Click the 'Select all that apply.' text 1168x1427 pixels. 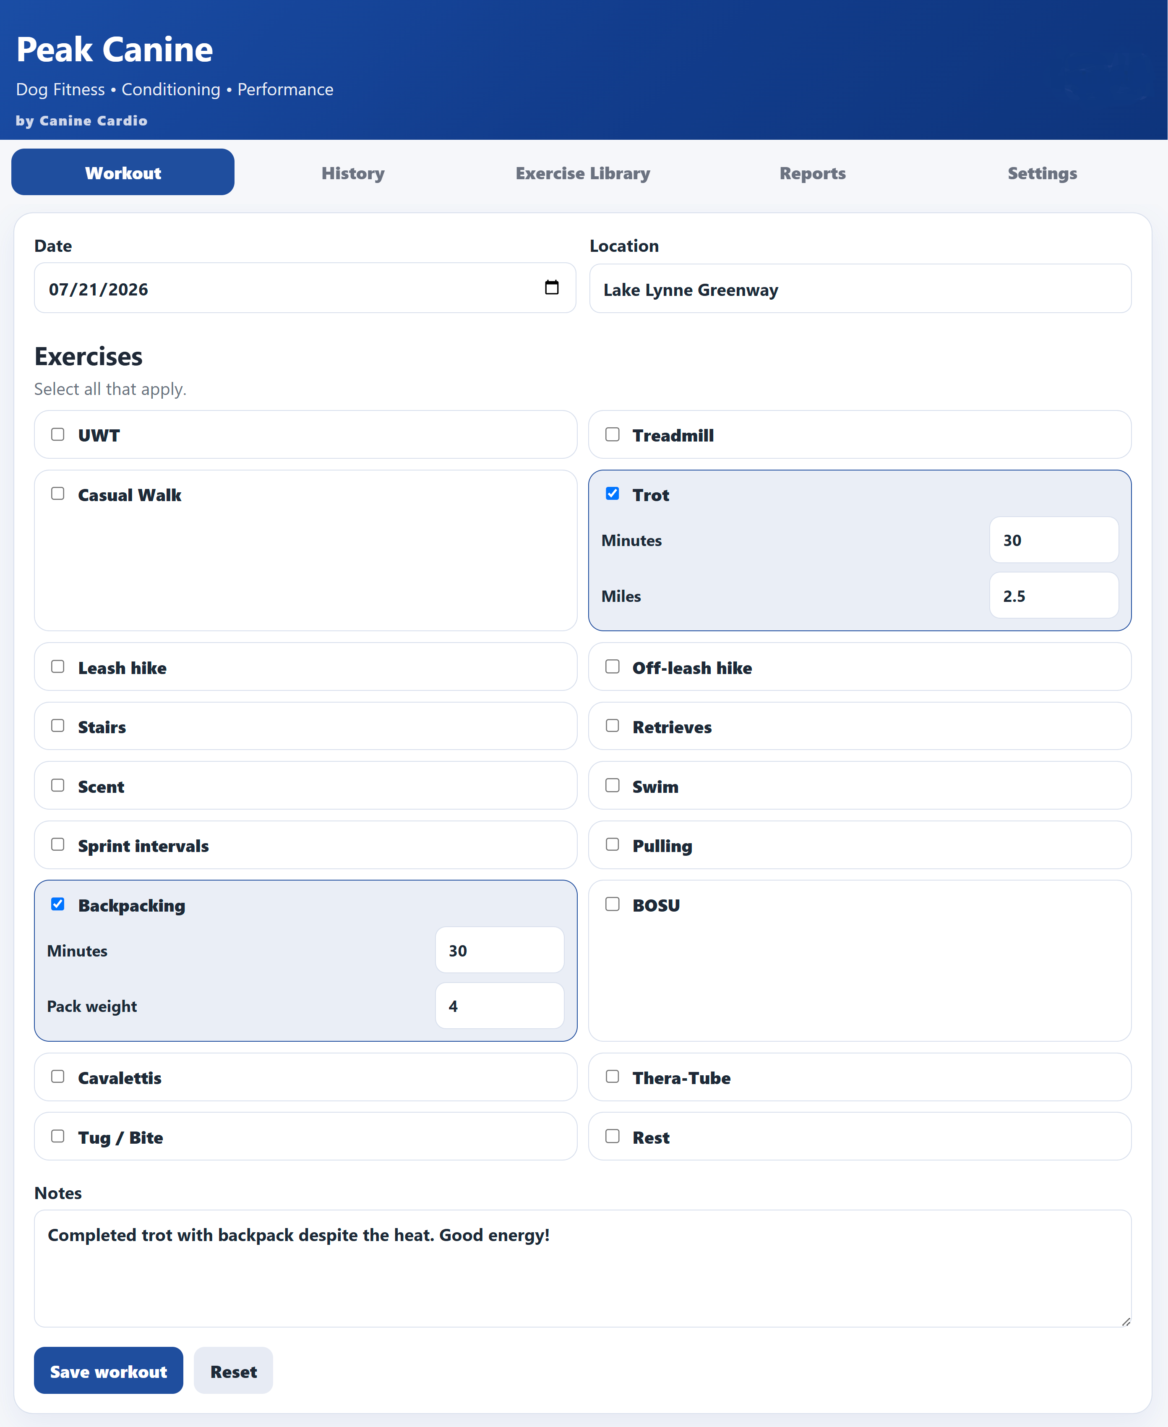tap(110, 389)
